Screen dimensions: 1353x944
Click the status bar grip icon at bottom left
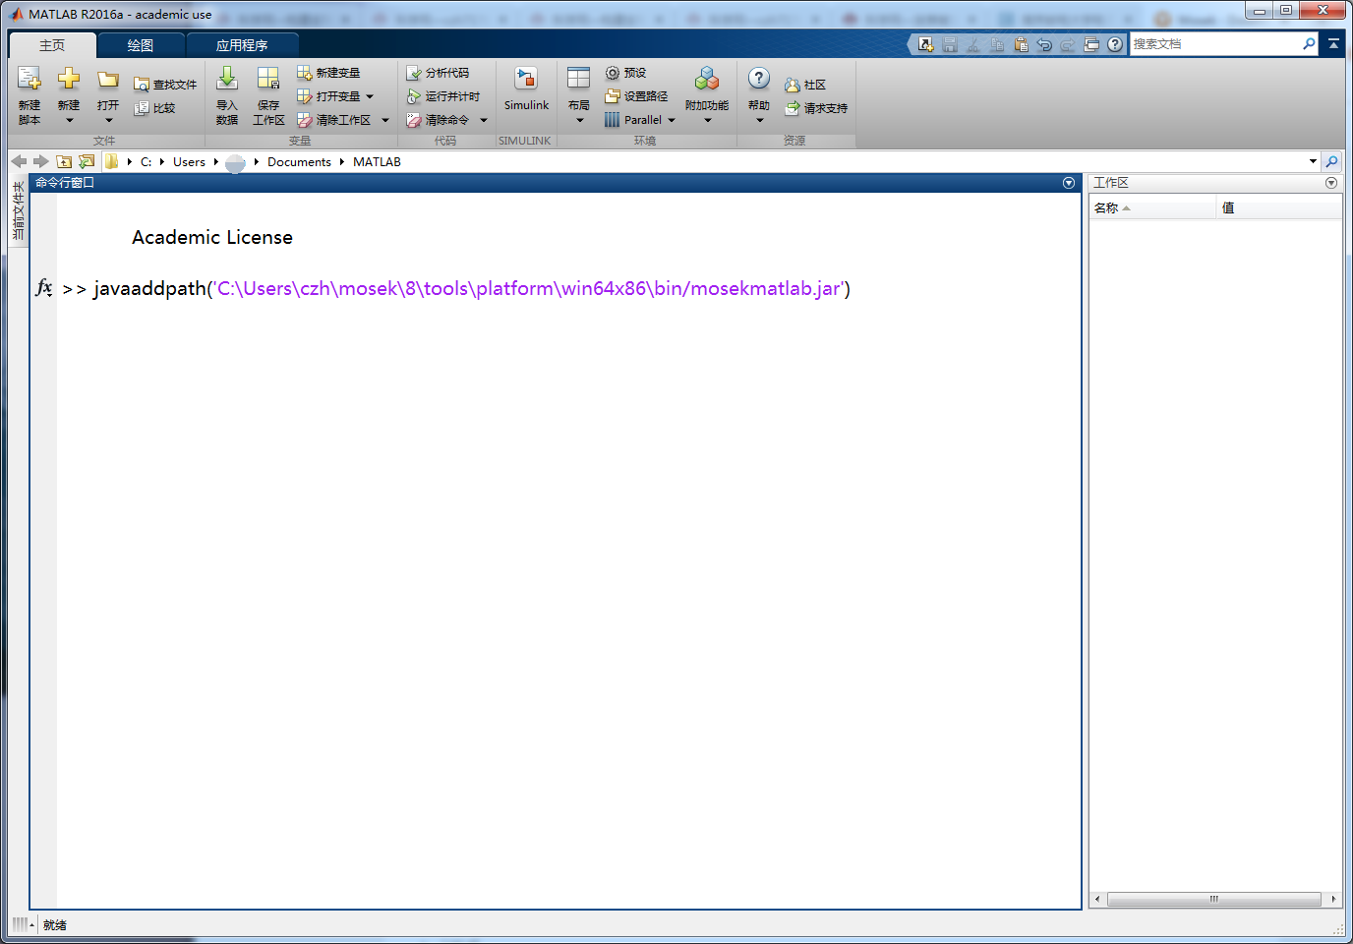(x=21, y=924)
